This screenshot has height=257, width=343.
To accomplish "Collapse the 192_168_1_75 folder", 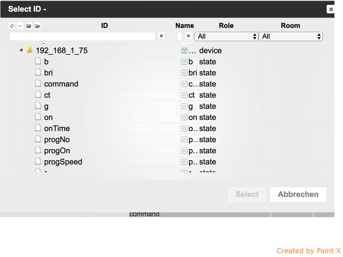I will pyautogui.click(x=21, y=51).
